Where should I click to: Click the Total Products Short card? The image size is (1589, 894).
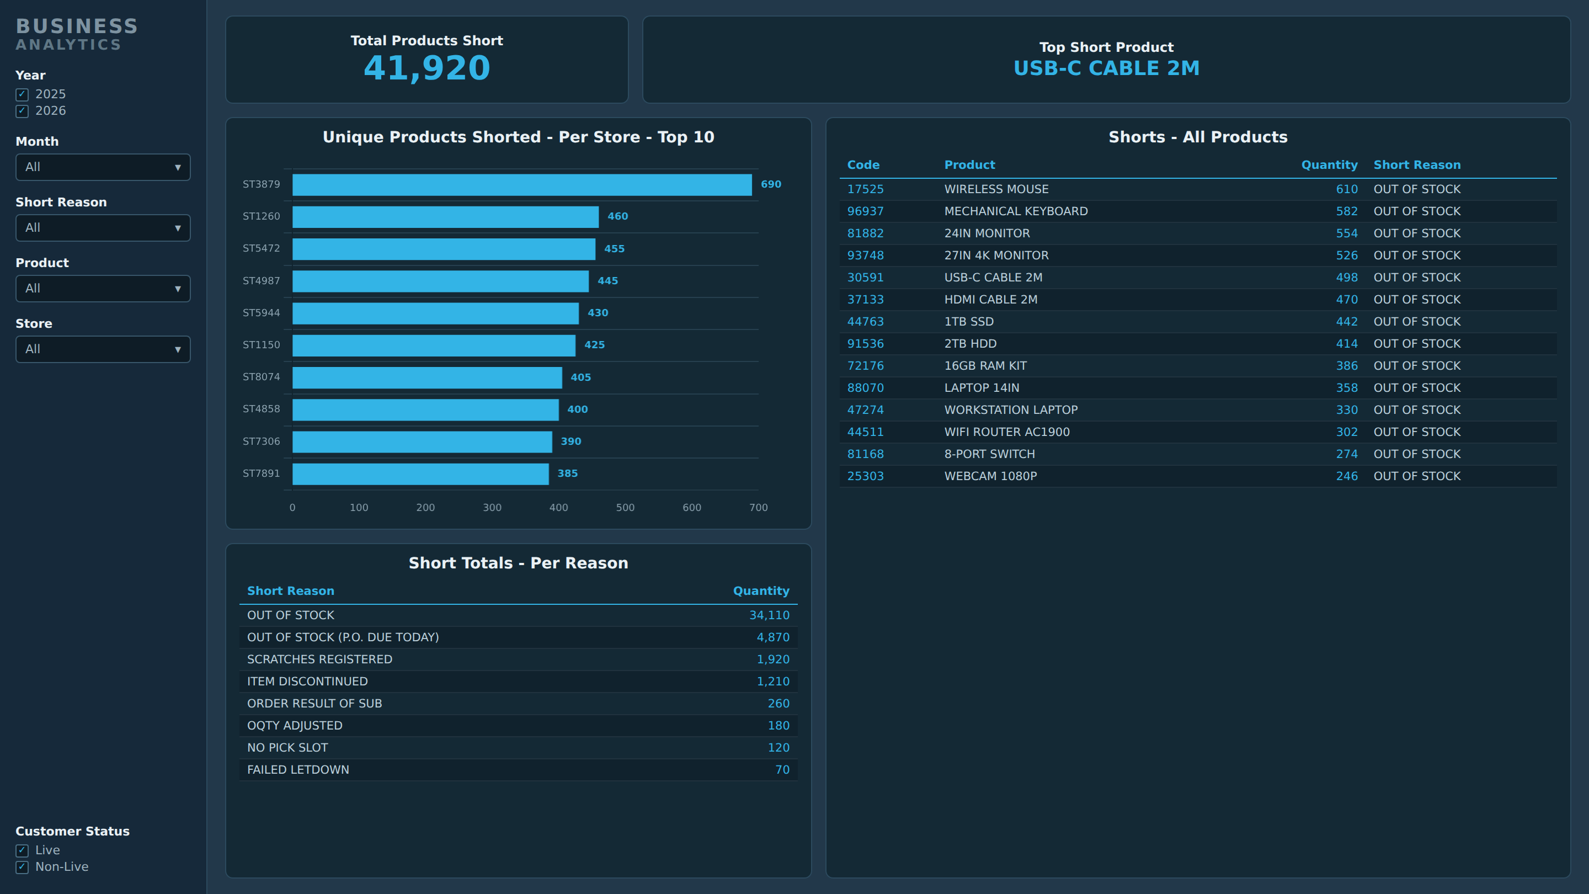pos(427,60)
